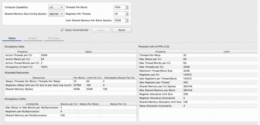The image size is (260, 125).
Task: Click the Physical Limit of PPU (1.0) heading
Action: [x=154, y=47]
